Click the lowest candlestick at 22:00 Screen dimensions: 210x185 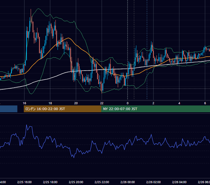click(x=102, y=88)
